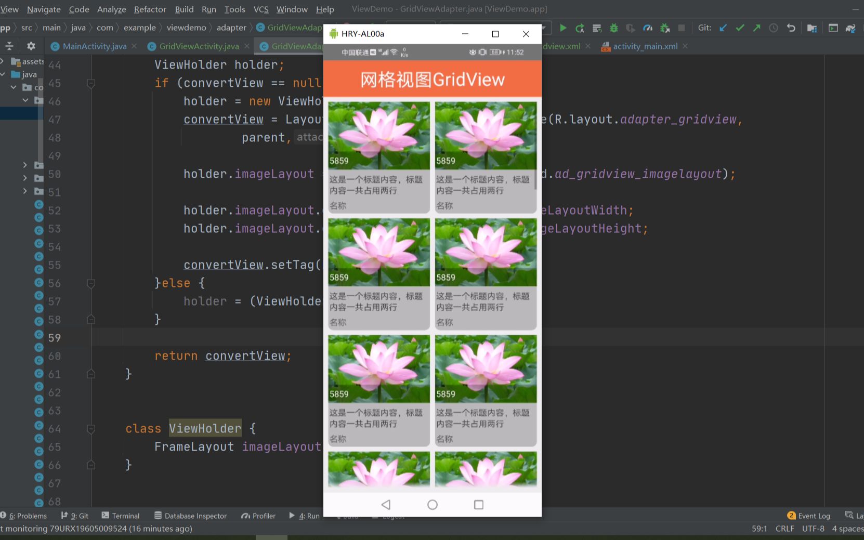Expand the assets folder in project tree
The height and width of the screenshot is (540, 864).
(3, 61)
